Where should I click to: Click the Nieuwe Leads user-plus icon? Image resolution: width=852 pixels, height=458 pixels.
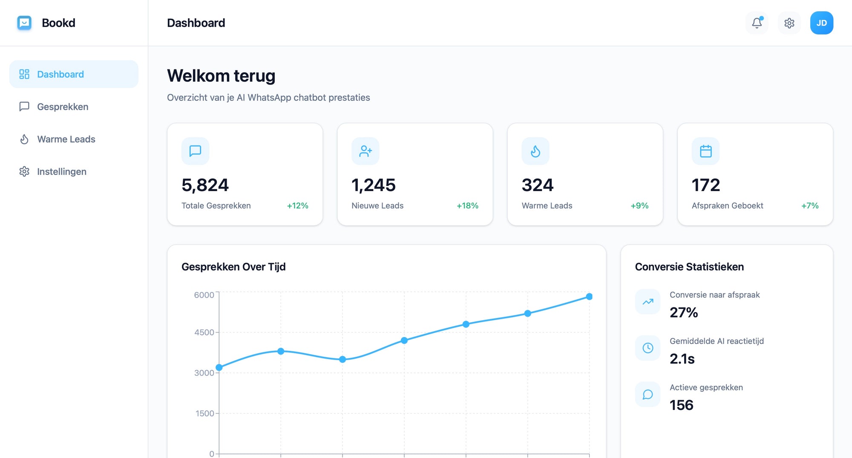pyautogui.click(x=365, y=151)
